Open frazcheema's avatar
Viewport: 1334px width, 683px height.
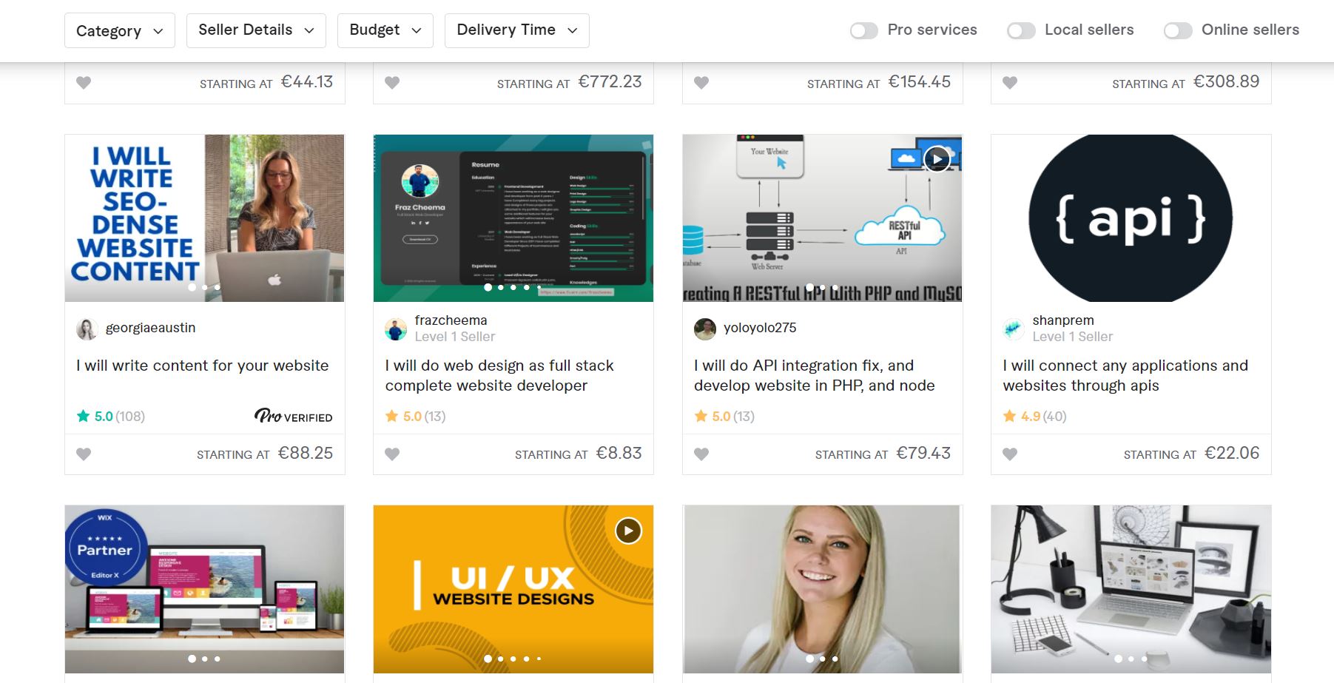(x=396, y=329)
